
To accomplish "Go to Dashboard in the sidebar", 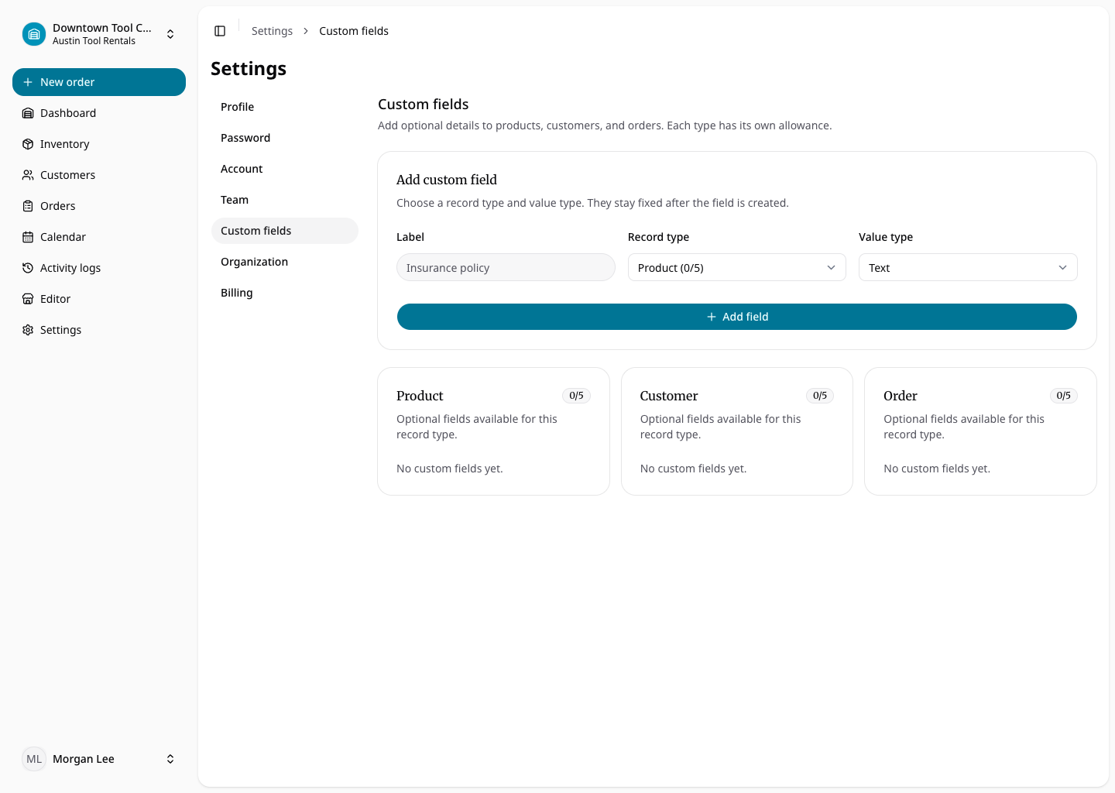I will point(99,113).
